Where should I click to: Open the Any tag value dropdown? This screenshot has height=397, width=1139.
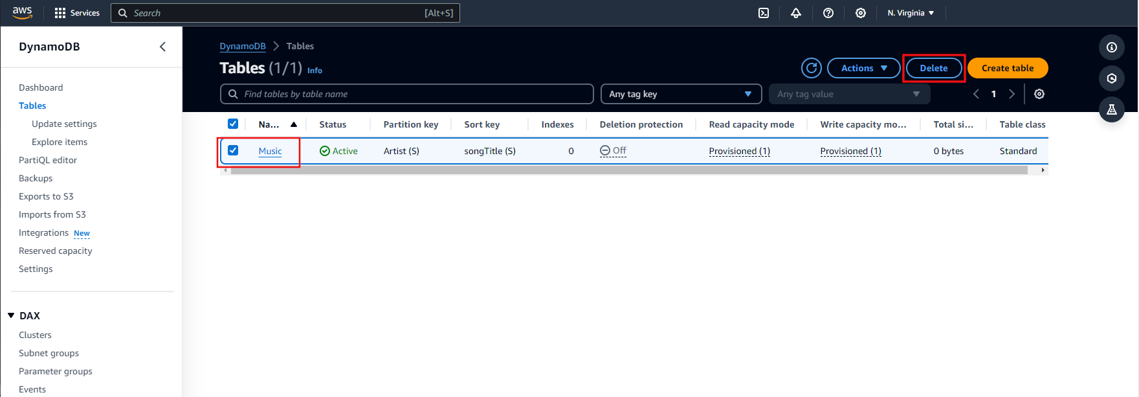pyautogui.click(x=849, y=94)
